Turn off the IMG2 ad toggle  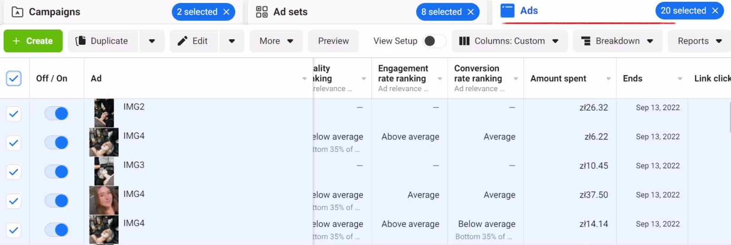(56, 113)
